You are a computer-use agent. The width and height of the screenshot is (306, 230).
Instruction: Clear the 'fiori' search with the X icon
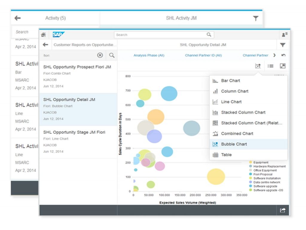(100, 55)
